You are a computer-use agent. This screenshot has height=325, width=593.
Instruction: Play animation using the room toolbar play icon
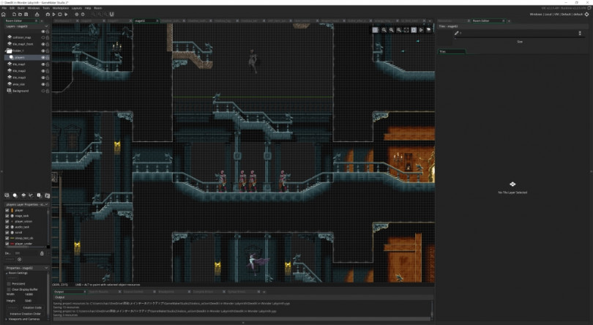(x=421, y=30)
